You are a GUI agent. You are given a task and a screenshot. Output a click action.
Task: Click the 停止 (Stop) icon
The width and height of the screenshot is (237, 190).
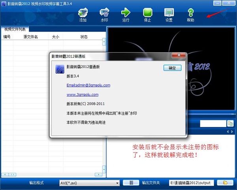pos(147,14)
